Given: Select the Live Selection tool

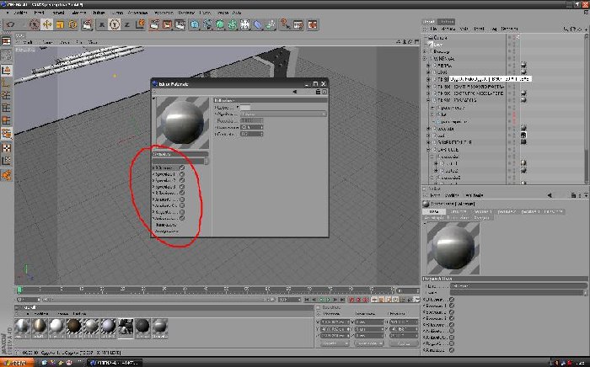Looking at the screenshot, I should [x=35, y=24].
